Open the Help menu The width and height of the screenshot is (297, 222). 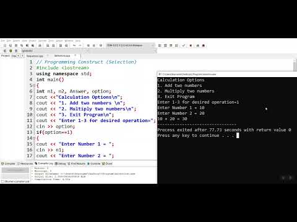pos(78,41)
